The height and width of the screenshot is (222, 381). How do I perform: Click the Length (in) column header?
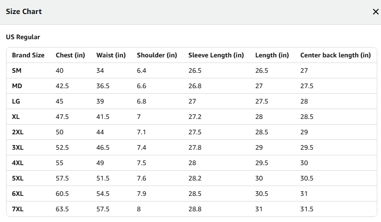pos(272,55)
